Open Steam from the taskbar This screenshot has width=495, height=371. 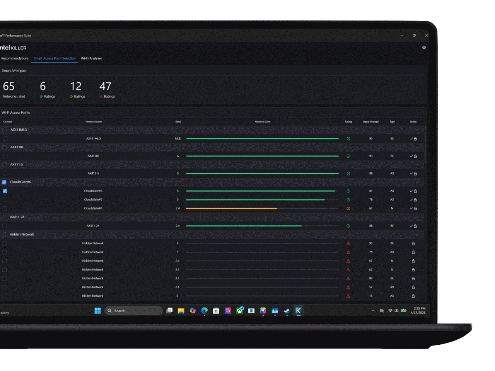[287, 311]
